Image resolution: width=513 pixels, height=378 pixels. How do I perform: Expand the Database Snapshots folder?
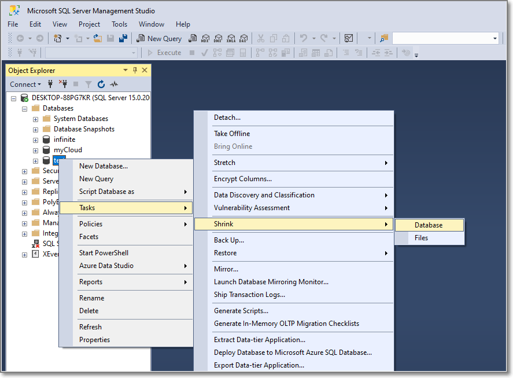pyautogui.click(x=35, y=130)
